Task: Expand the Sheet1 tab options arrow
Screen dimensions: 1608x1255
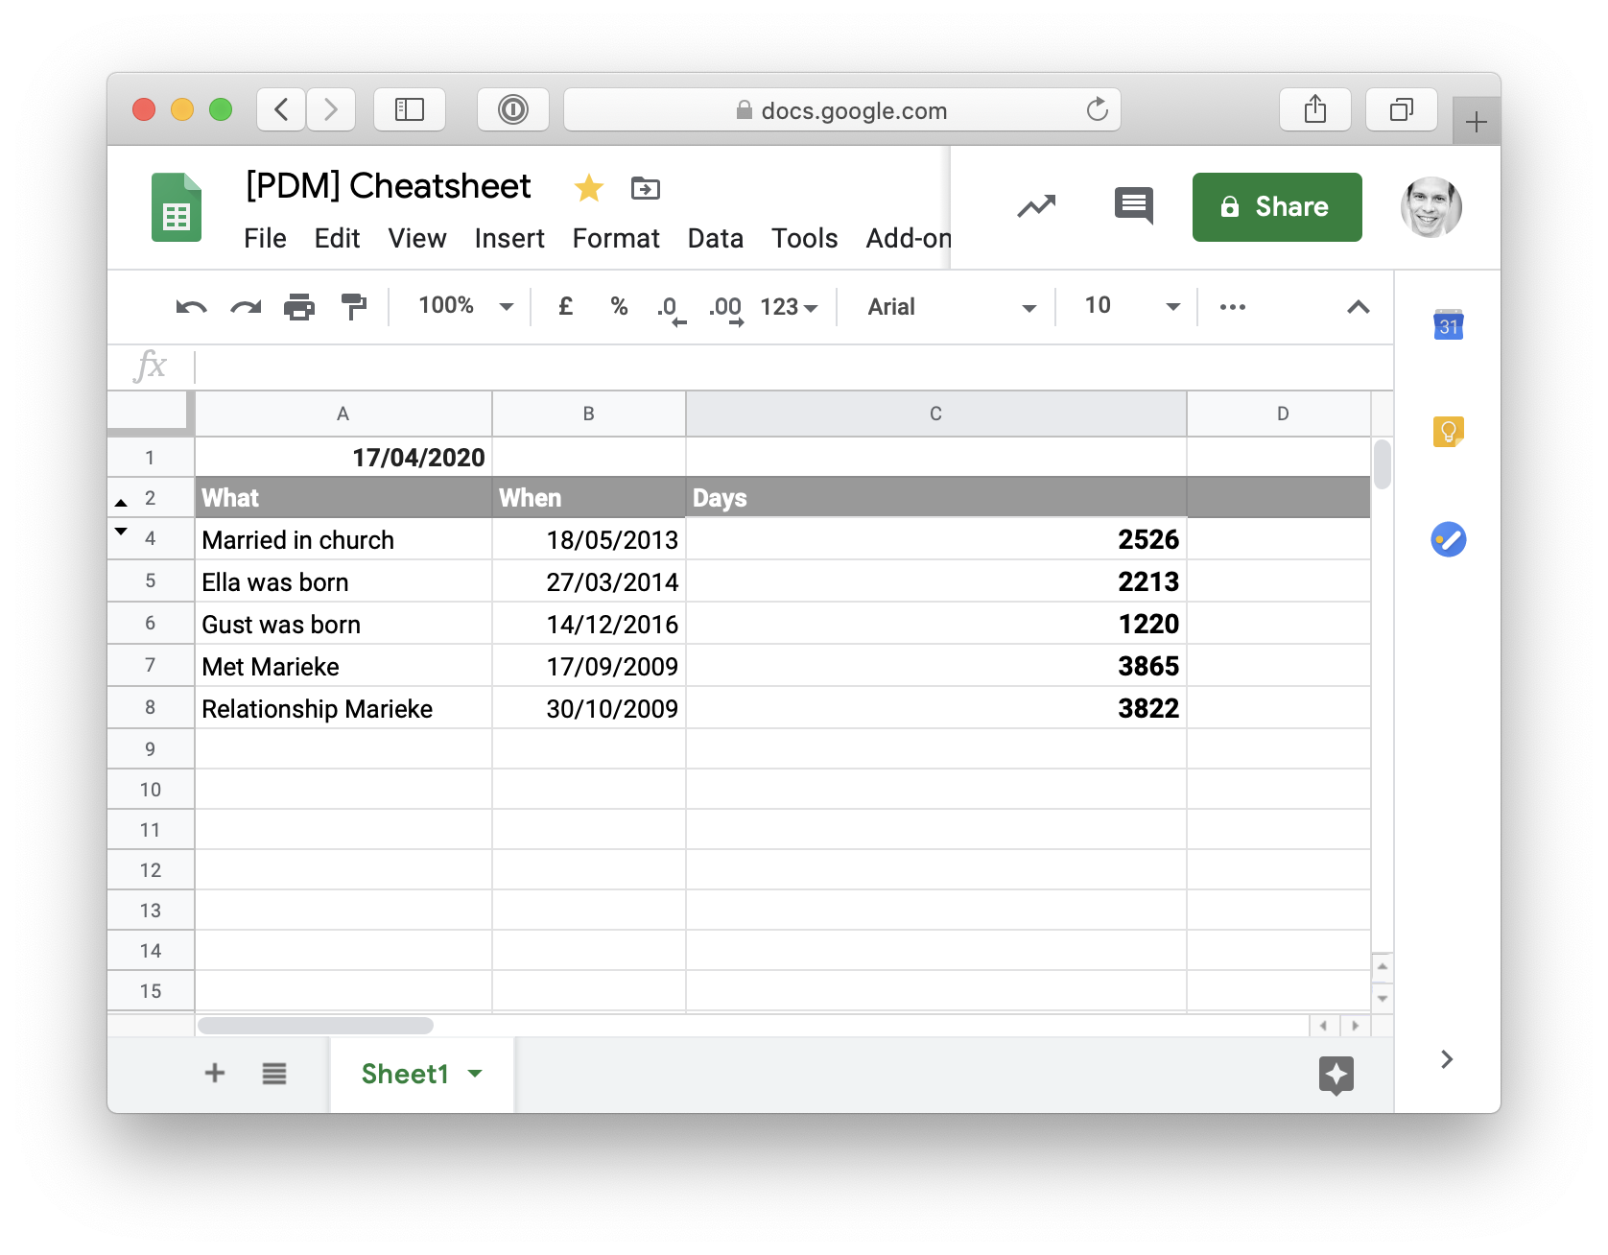Action: pos(475,1074)
